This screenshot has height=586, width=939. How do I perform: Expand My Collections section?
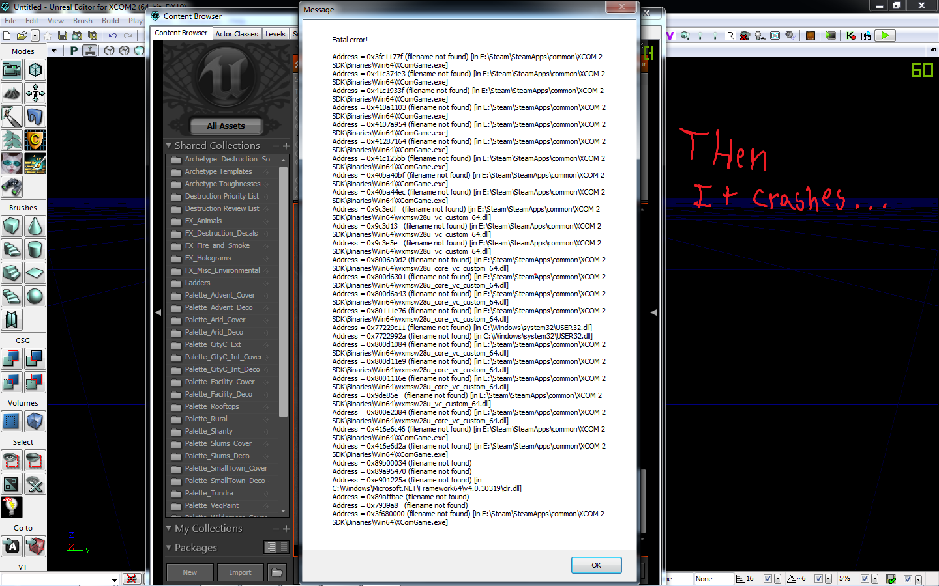tap(169, 528)
